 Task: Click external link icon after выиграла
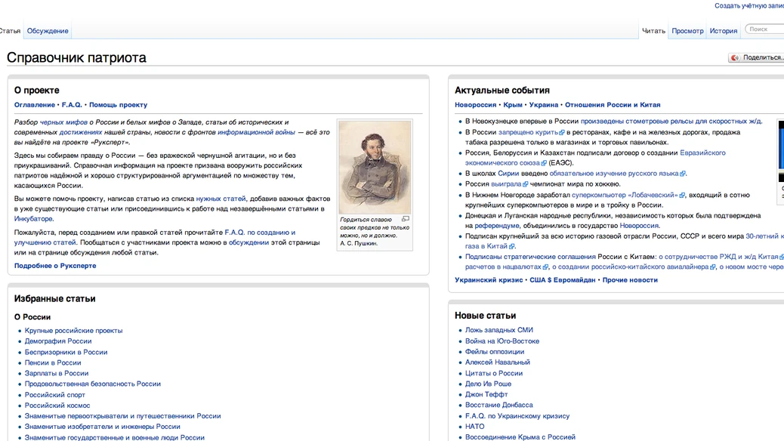[x=525, y=184]
